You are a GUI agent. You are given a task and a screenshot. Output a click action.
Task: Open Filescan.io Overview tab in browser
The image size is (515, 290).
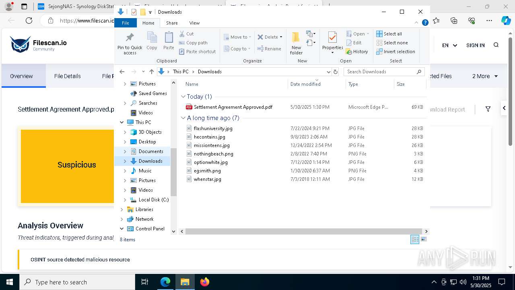22,76
